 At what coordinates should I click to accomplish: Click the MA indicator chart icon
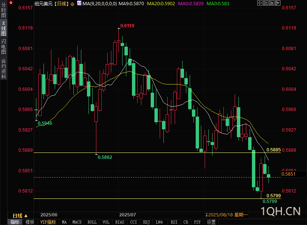(x=79, y=3)
